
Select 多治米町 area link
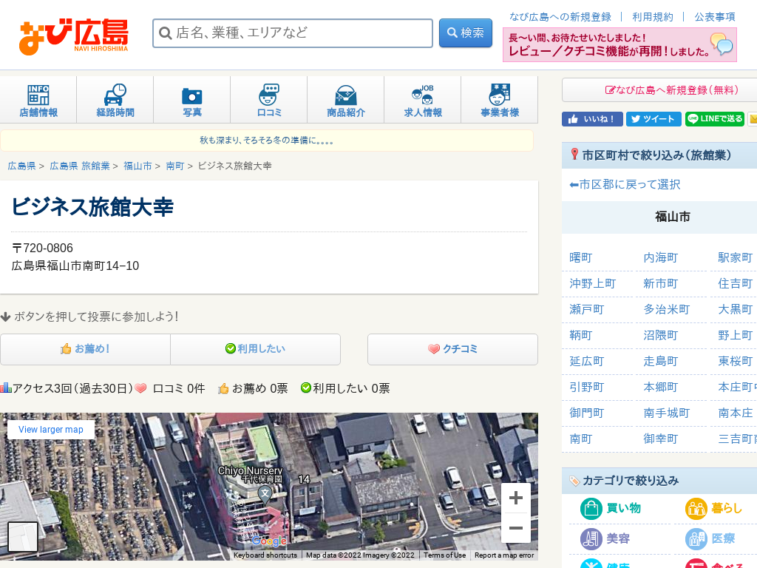pyautogui.click(x=666, y=309)
